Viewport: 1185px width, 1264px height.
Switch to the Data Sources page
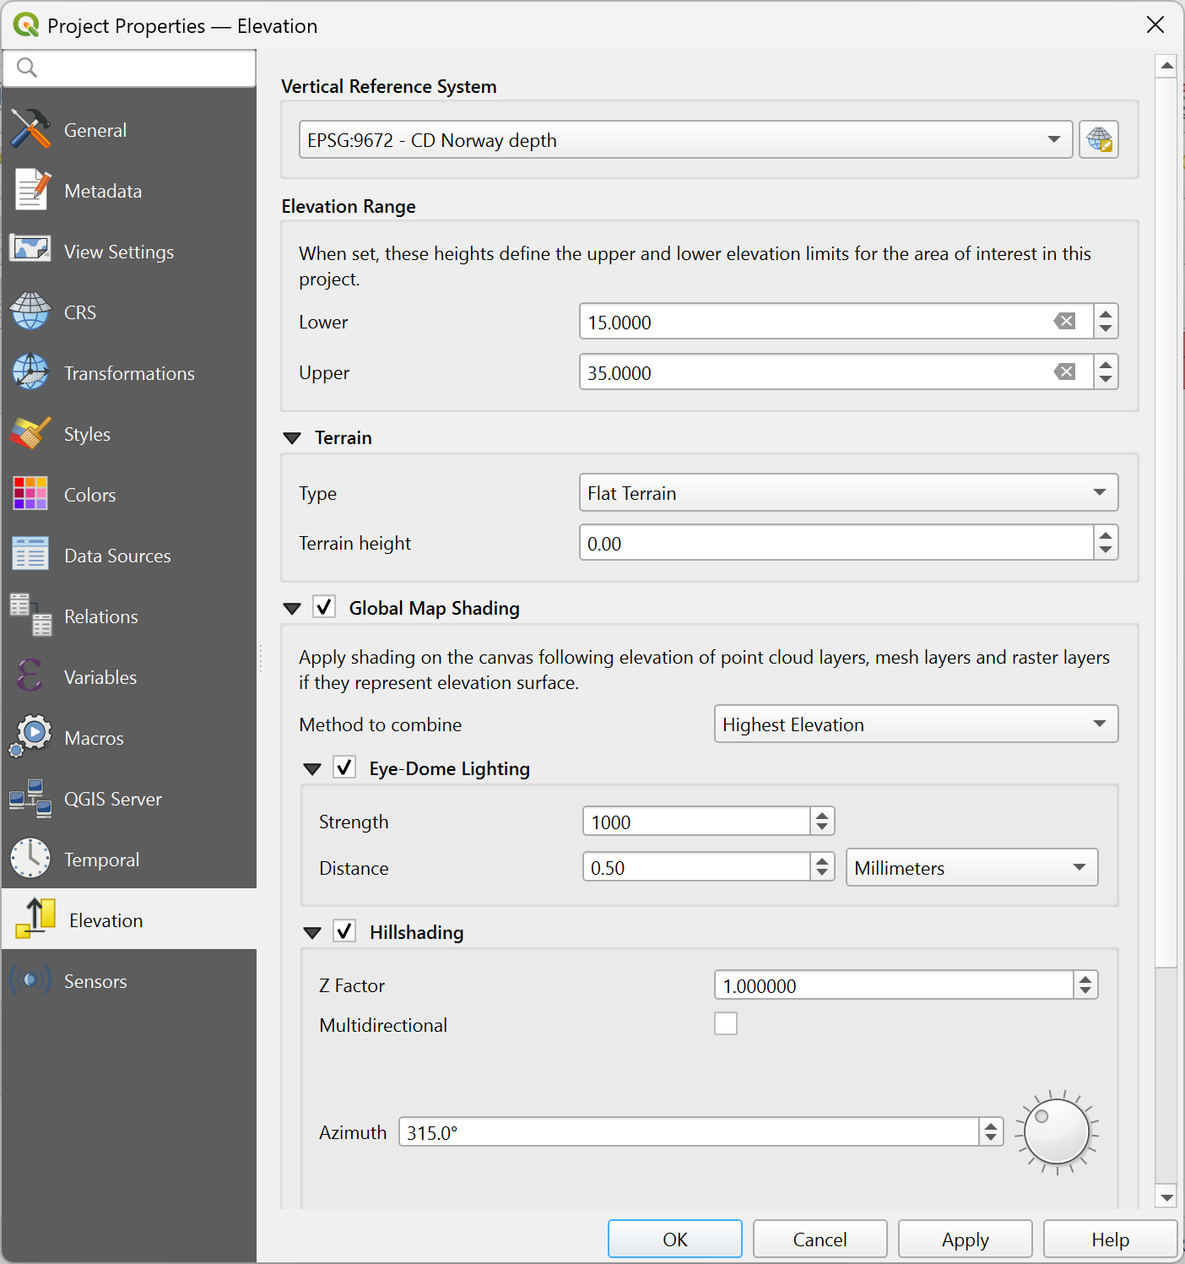tap(117, 556)
